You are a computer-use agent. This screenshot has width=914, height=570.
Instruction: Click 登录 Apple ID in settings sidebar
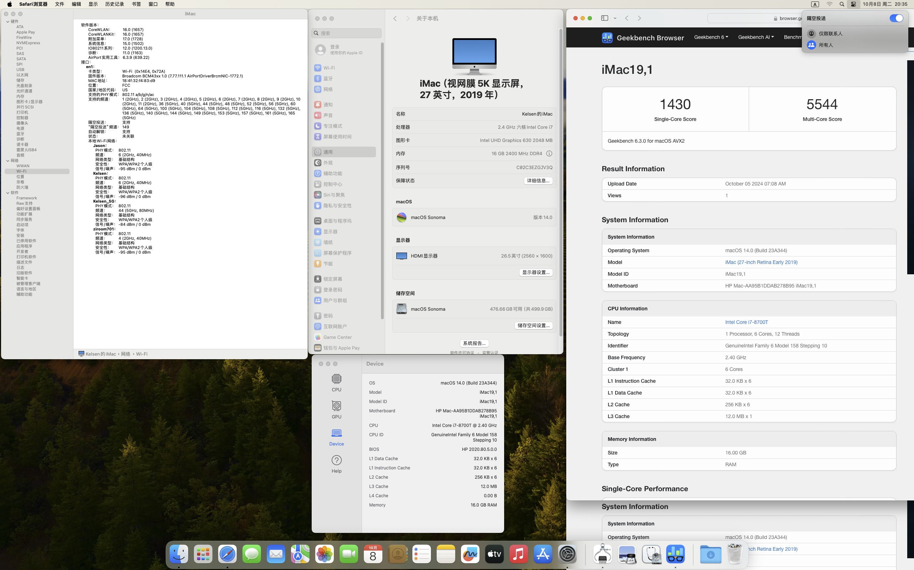(344, 49)
